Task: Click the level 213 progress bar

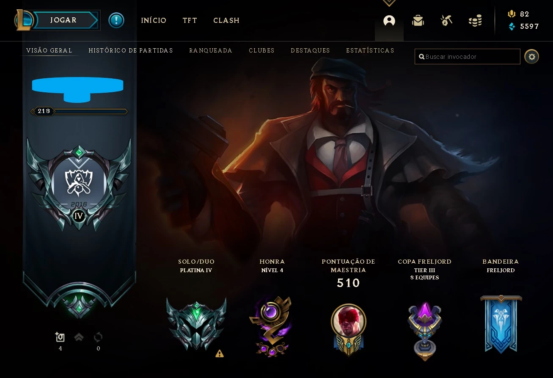Action: (x=79, y=111)
